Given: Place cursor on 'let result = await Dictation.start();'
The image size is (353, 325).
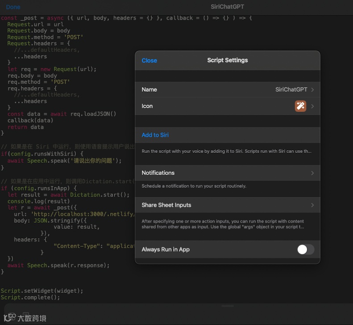Looking at the screenshot, I should click(68, 194).
